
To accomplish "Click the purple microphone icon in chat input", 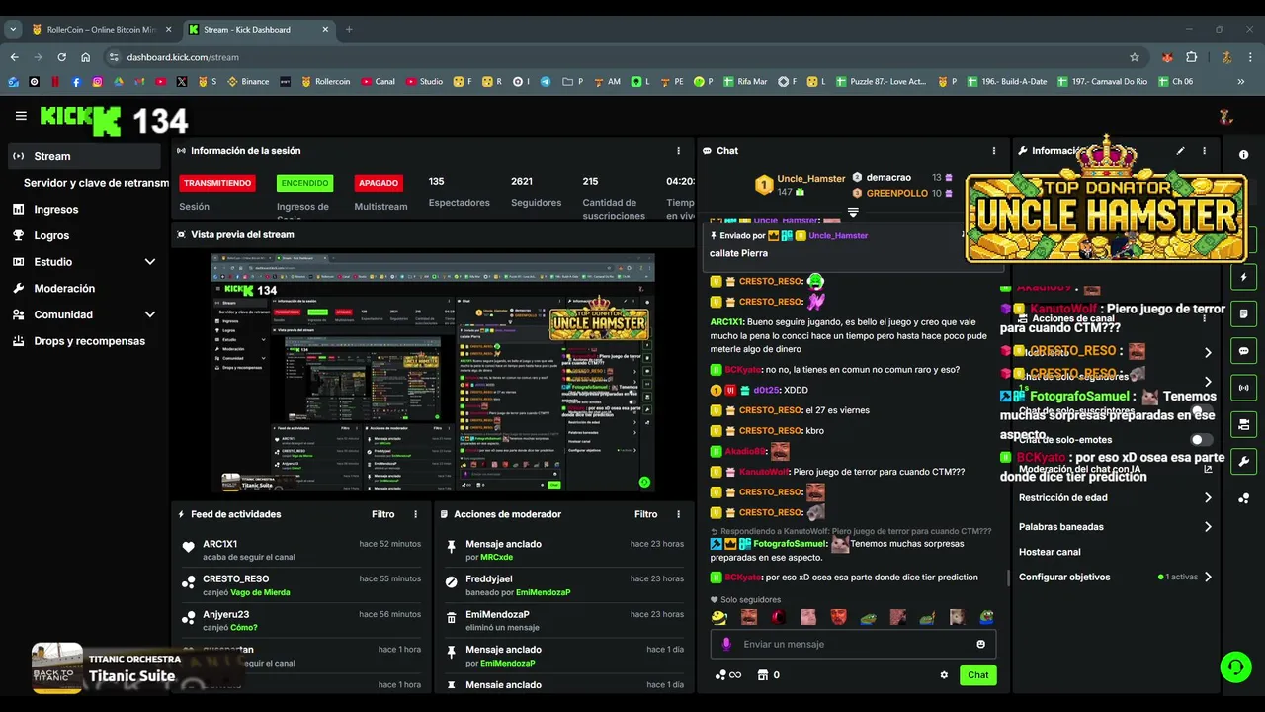I will click(726, 644).
